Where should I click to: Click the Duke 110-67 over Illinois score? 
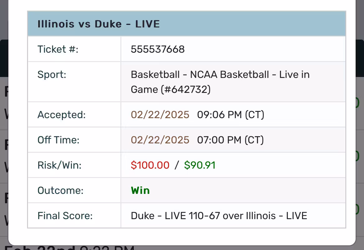point(219,216)
